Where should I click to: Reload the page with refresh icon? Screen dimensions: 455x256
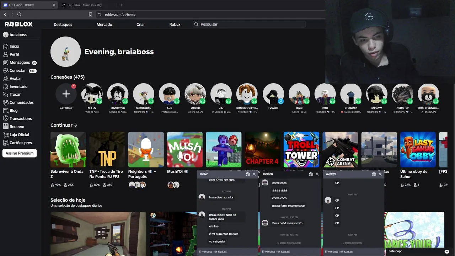(19, 14)
